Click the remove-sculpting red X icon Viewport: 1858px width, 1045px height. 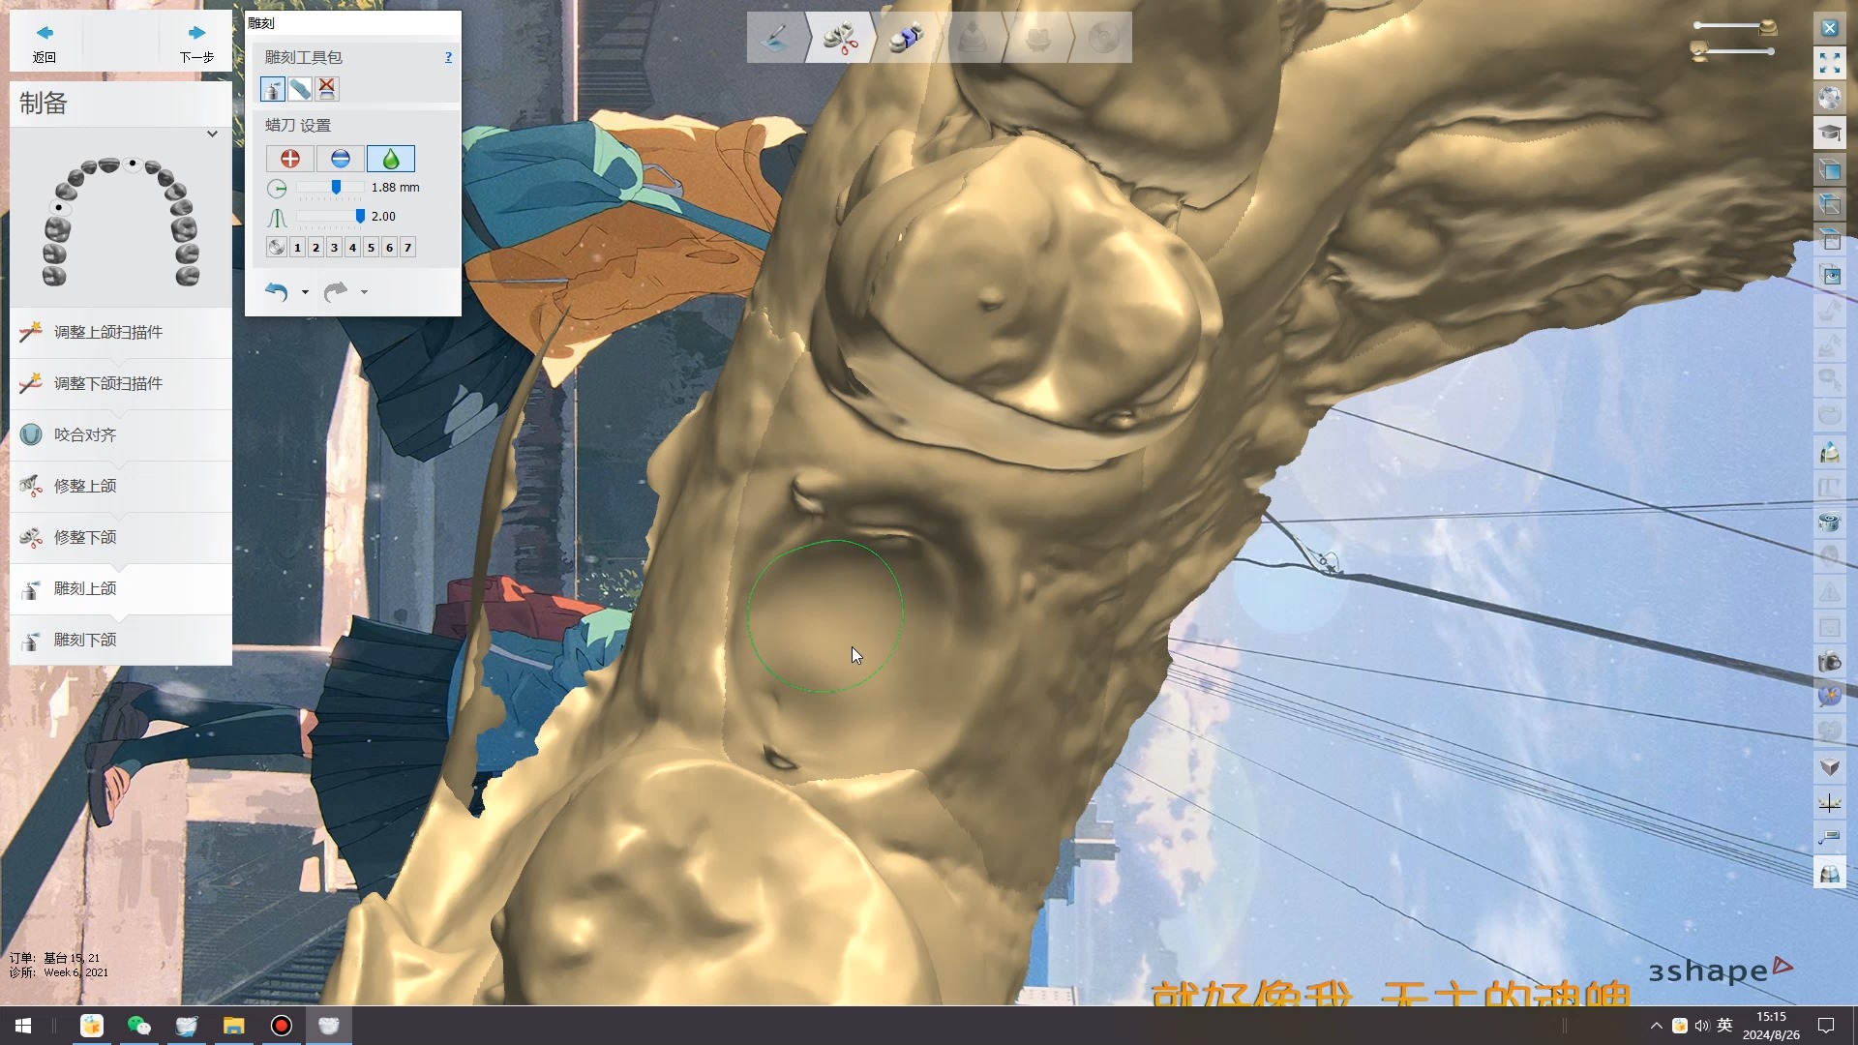327,89
